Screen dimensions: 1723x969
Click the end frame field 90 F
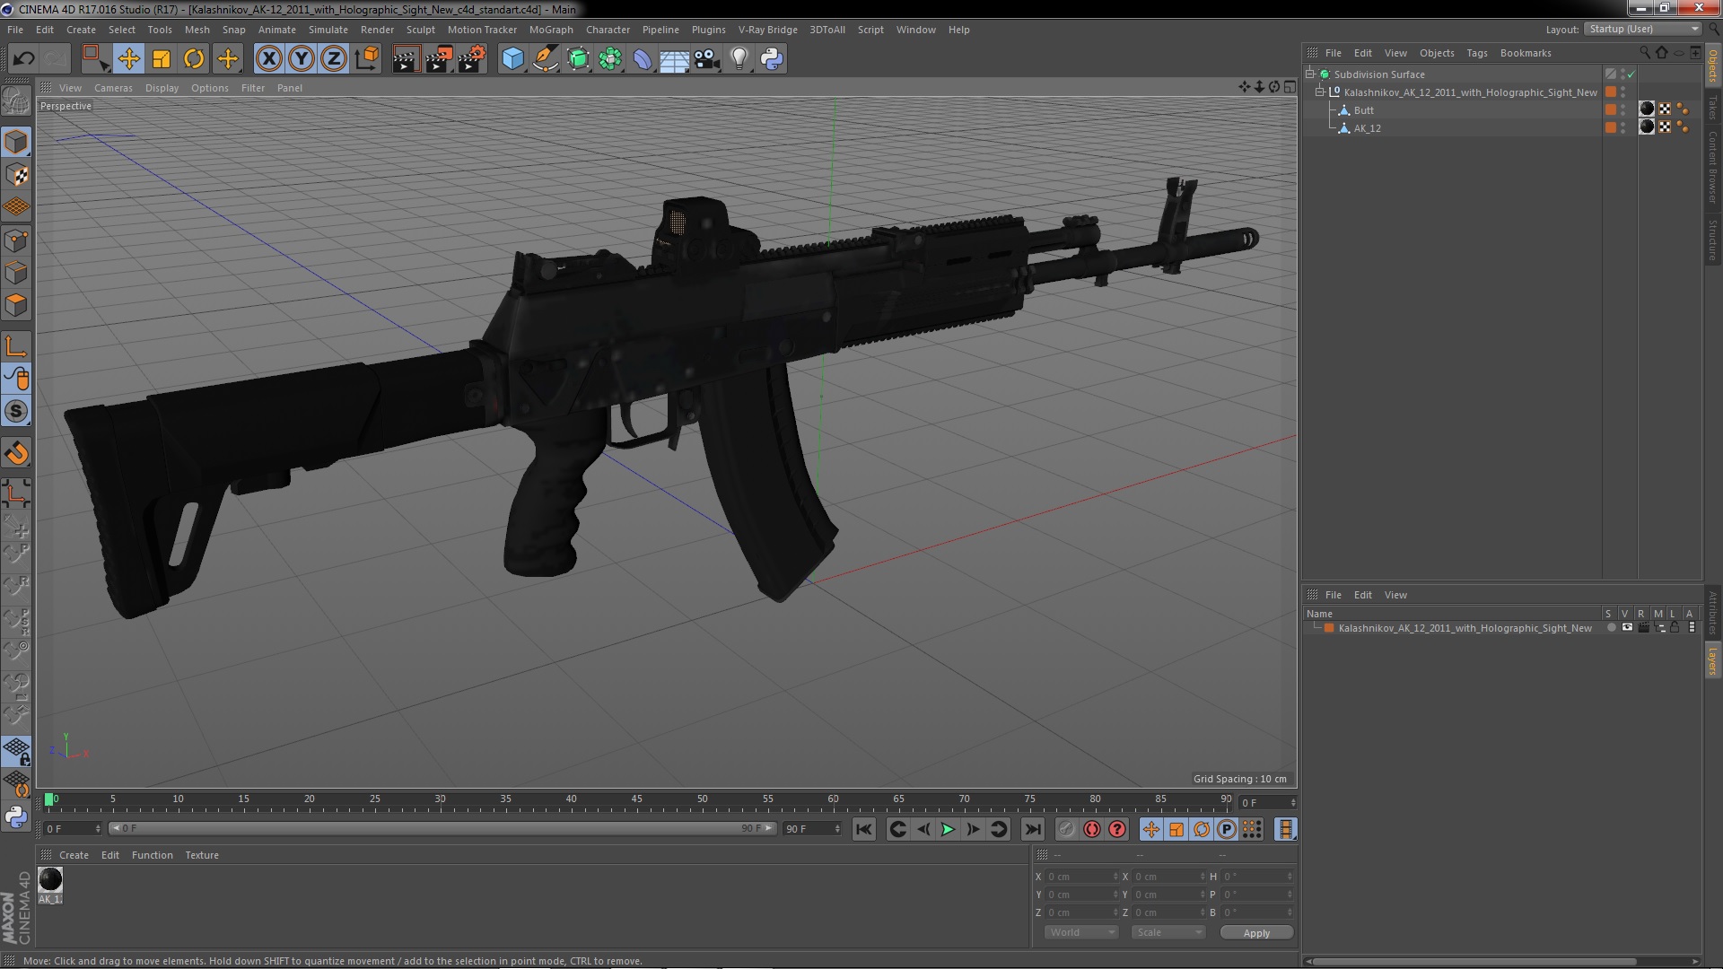click(812, 829)
